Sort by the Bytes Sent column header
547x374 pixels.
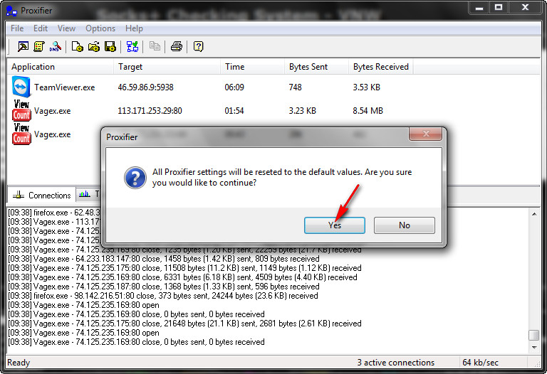click(x=317, y=67)
